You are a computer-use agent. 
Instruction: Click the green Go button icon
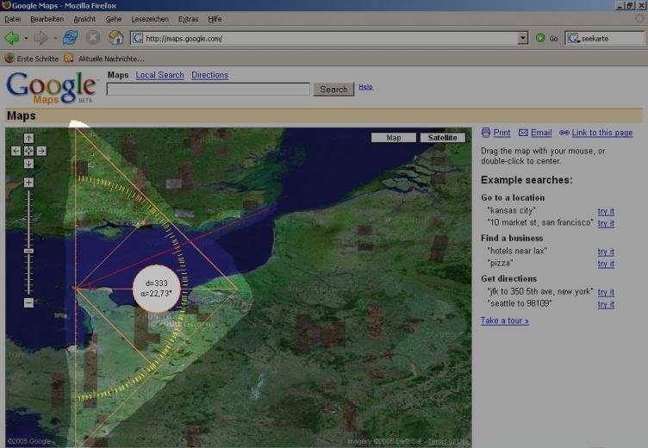[x=540, y=38]
